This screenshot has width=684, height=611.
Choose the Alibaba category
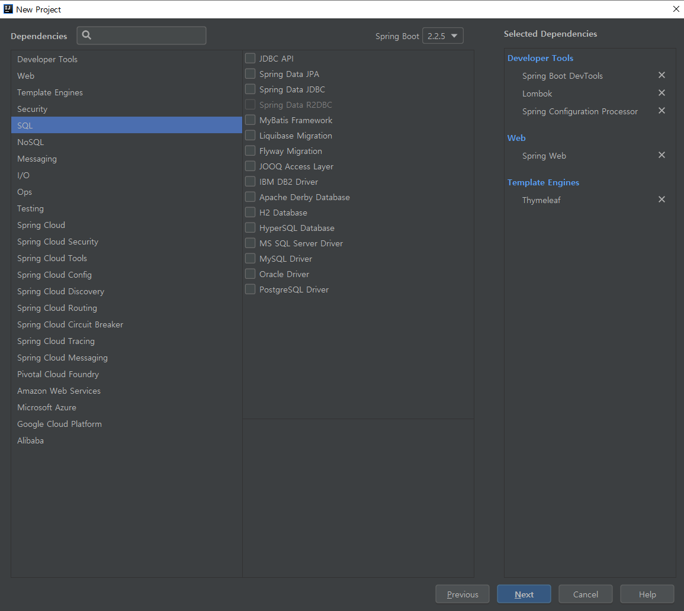tap(127, 440)
